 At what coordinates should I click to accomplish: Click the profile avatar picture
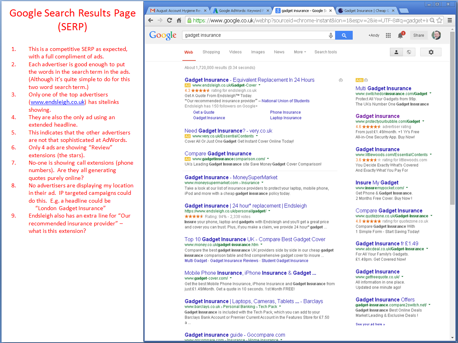436,35
